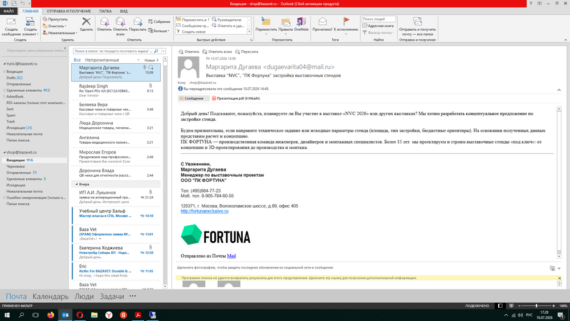Create a new email message
570x321 pixels.
tap(11, 27)
